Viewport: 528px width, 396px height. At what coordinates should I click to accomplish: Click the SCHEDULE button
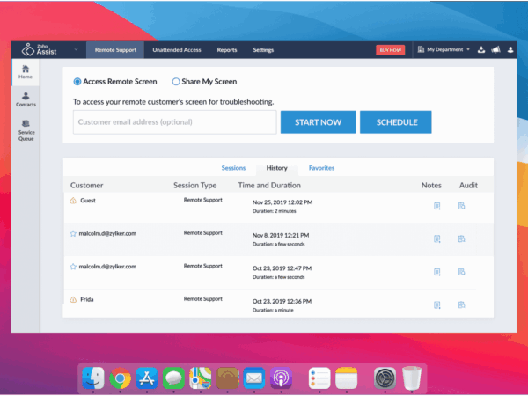click(396, 122)
